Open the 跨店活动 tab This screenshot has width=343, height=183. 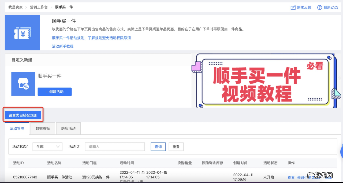68,128
